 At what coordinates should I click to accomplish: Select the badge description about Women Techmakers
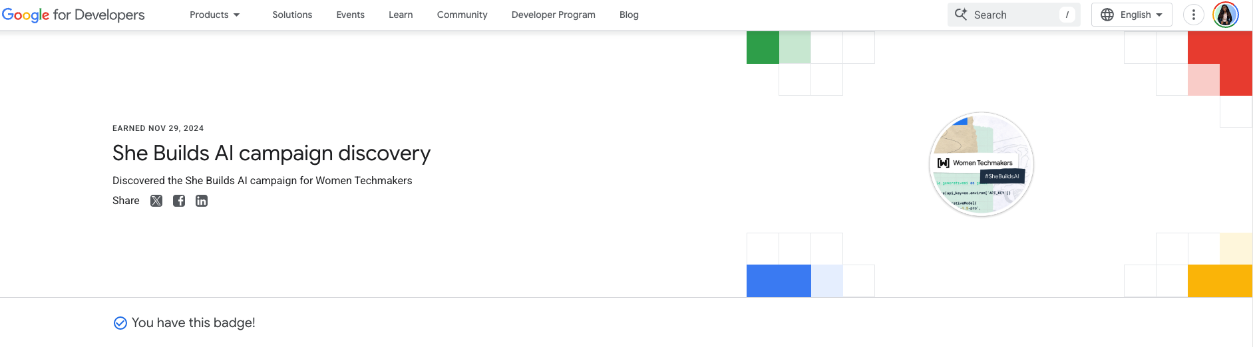262,180
